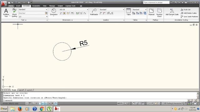Click the dimension Inspect icon
The image size is (200, 112).
[77, 13]
